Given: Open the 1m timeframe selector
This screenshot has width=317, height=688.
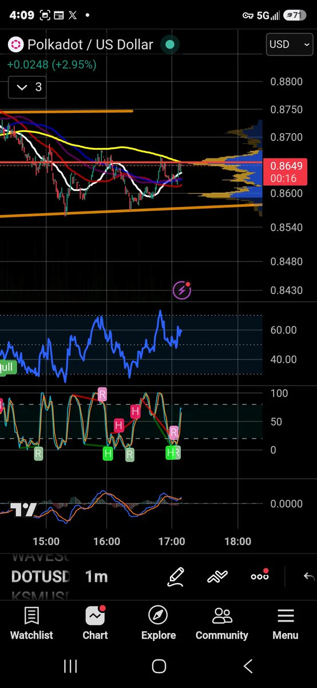Looking at the screenshot, I should pyautogui.click(x=96, y=576).
